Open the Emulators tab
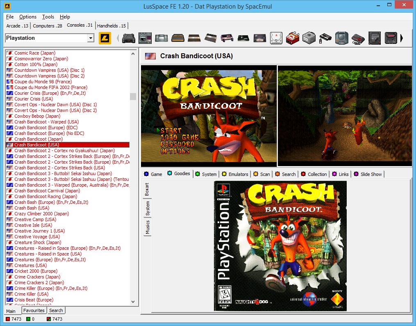 [x=235, y=174]
